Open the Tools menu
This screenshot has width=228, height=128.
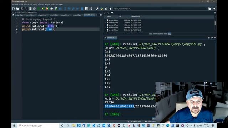pos(53,5)
